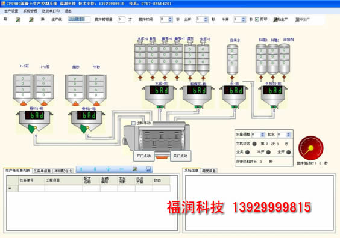Viewport: 340px width, 238px height.
Task: Click the 开门点动 button
Action: pyautogui.click(x=143, y=156)
